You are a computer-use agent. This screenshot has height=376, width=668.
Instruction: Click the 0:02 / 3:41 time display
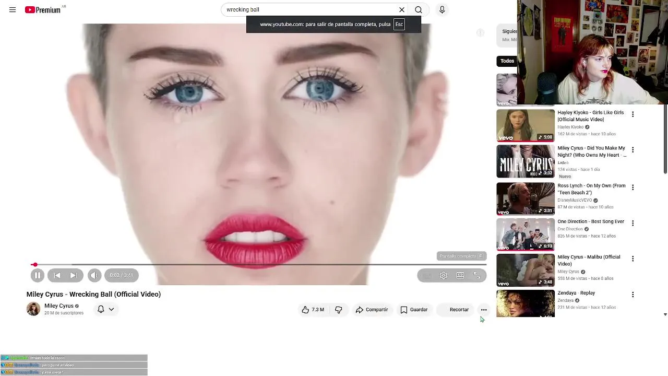click(121, 275)
